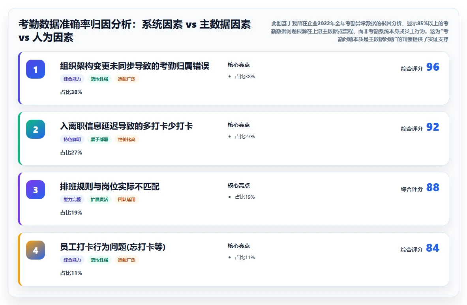Select the title 入离职信息延迟导致的多打卡少打卡

pyautogui.click(x=126, y=126)
